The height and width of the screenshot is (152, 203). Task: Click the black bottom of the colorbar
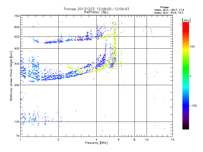click(185, 128)
